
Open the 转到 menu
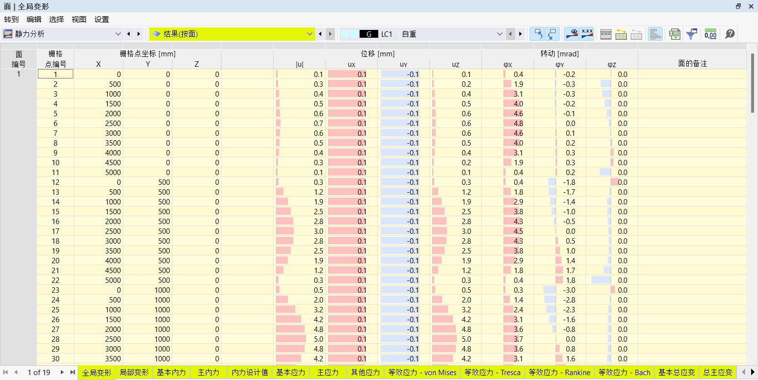[x=11, y=20]
